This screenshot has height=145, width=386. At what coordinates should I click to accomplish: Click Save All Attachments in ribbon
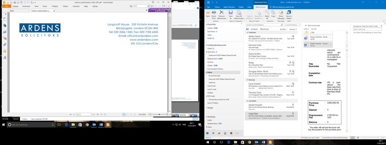pyautogui.click(x=239, y=15)
